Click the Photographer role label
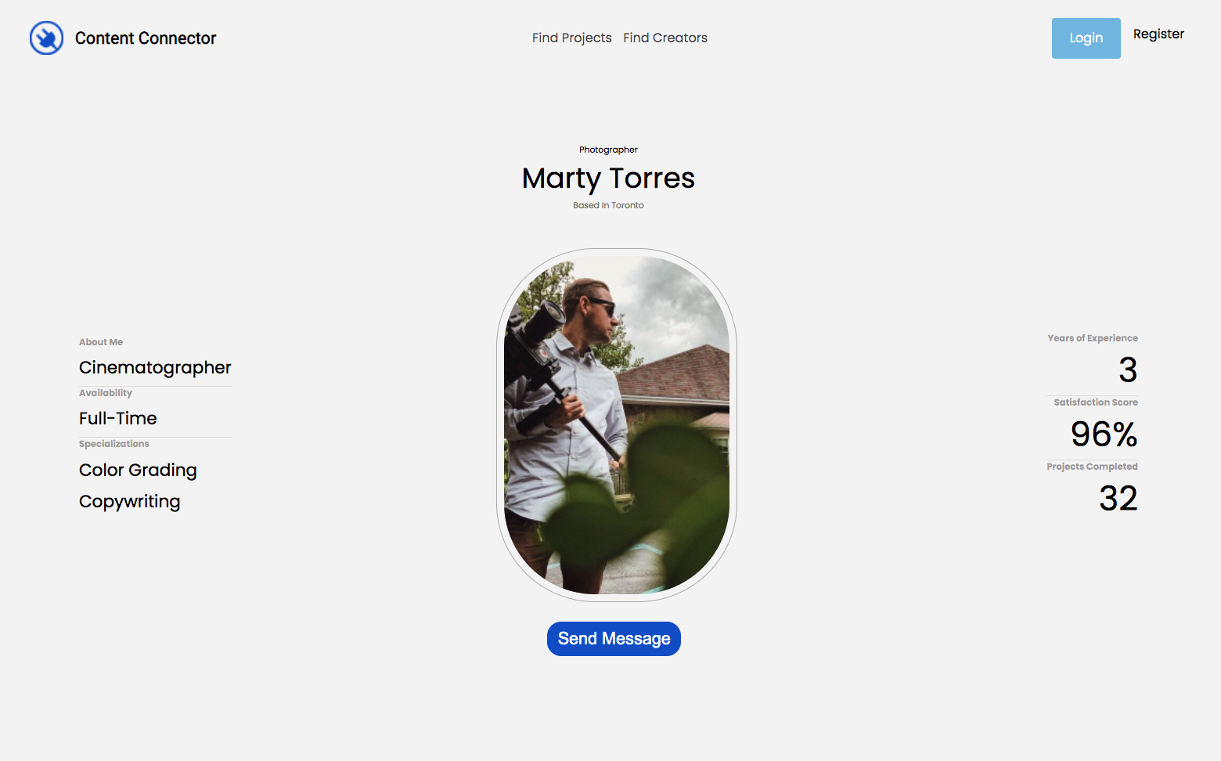Viewport: 1221px width, 761px height. click(608, 150)
